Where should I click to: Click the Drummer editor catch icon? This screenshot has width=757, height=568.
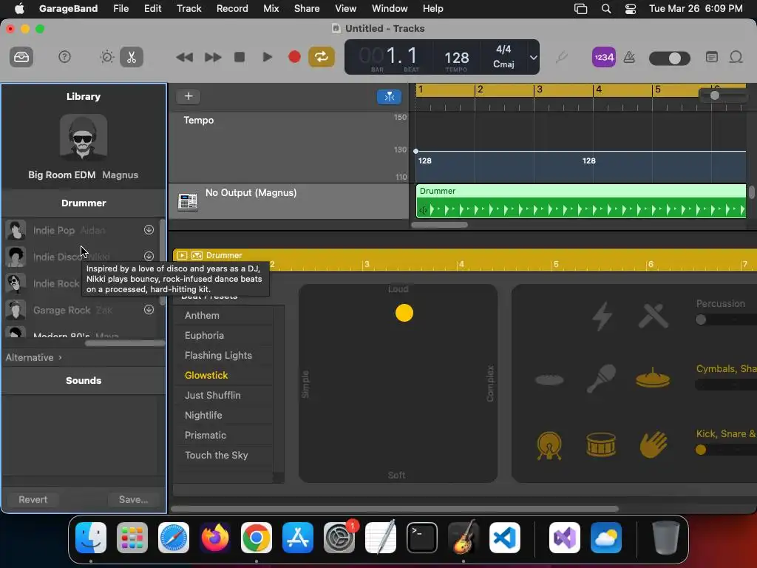[197, 255]
